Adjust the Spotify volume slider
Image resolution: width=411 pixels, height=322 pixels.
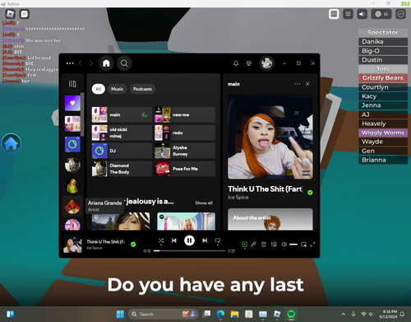tap(293, 245)
